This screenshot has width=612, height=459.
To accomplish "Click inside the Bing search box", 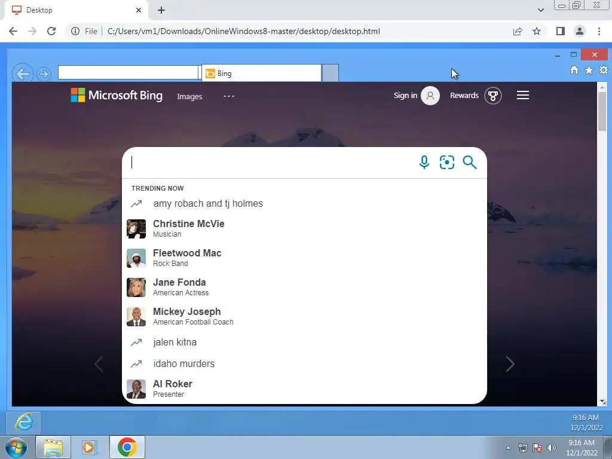I will tap(270, 163).
